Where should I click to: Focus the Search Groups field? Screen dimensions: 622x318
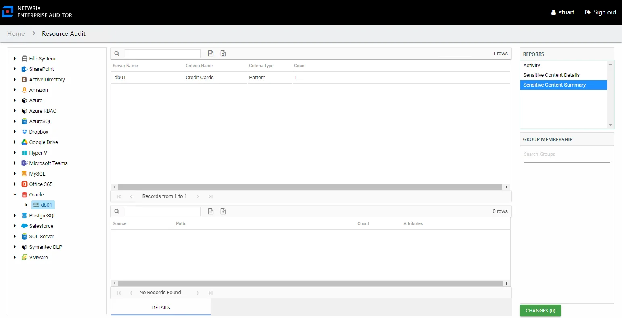pyautogui.click(x=567, y=155)
